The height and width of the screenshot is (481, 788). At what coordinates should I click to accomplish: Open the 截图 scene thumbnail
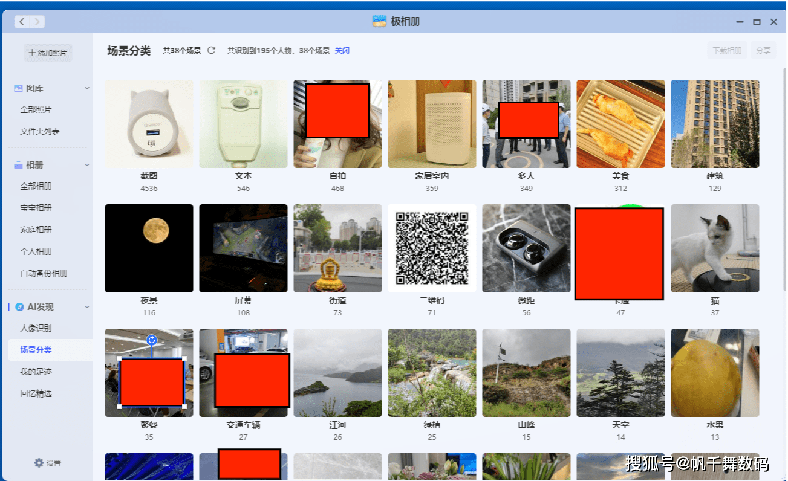[149, 124]
